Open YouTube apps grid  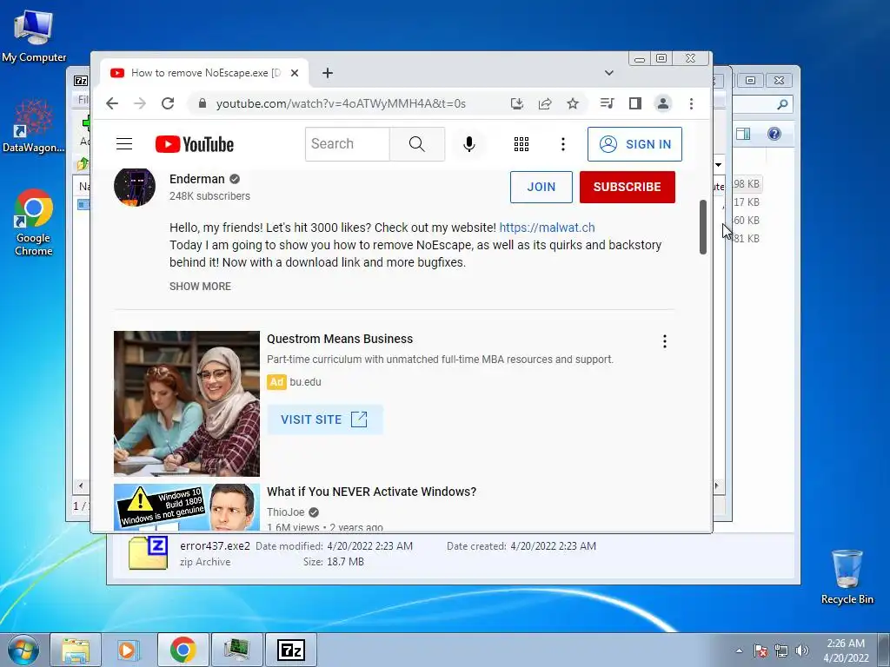coord(521,144)
